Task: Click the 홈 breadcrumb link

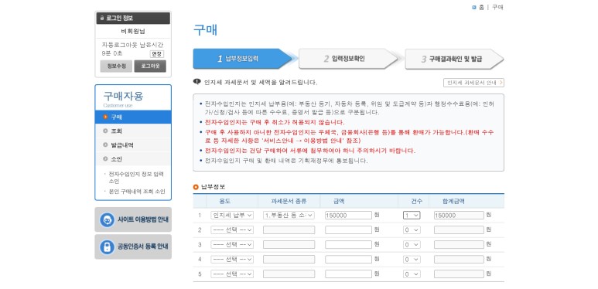Action: [x=481, y=7]
